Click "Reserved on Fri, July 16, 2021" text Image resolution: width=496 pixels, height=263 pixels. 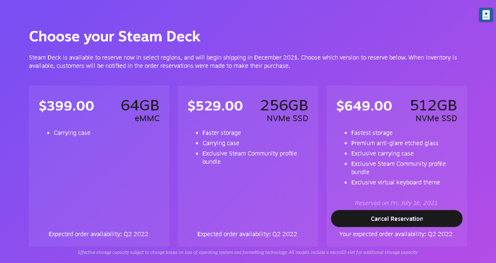point(396,203)
